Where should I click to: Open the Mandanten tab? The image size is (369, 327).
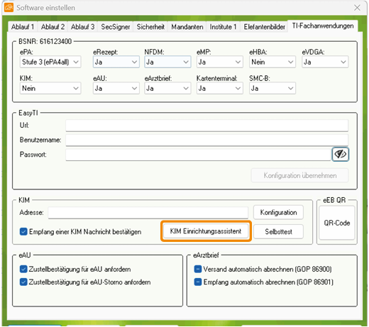point(187,27)
